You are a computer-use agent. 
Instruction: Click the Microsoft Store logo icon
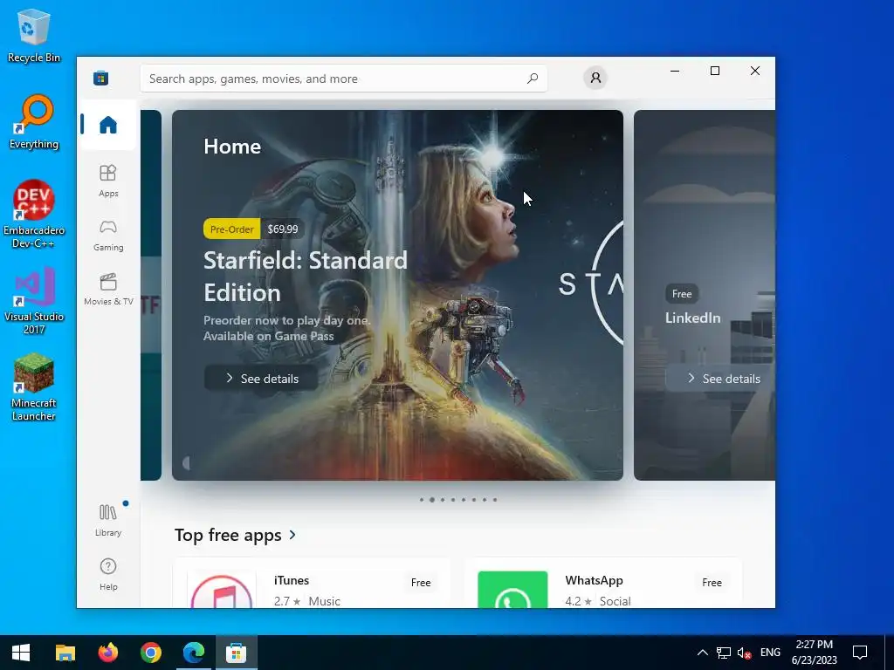click(x=101, y=78)
